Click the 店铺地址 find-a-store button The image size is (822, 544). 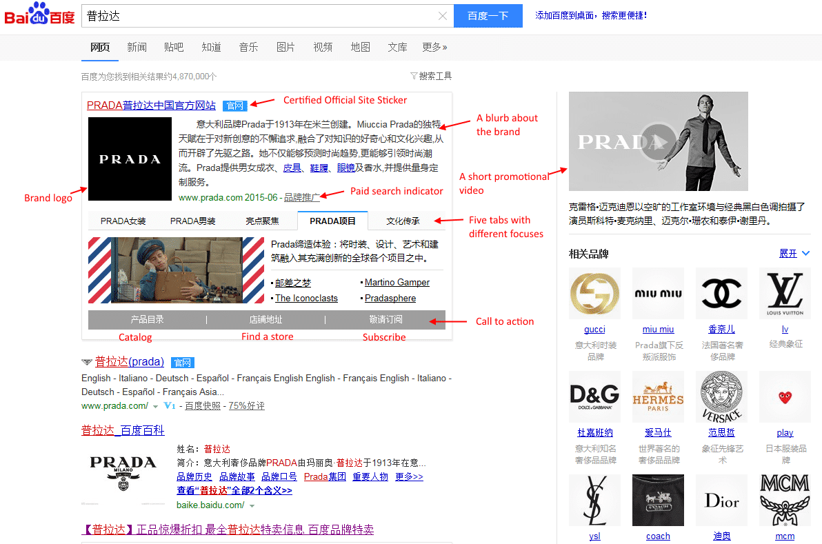(265, 320)
